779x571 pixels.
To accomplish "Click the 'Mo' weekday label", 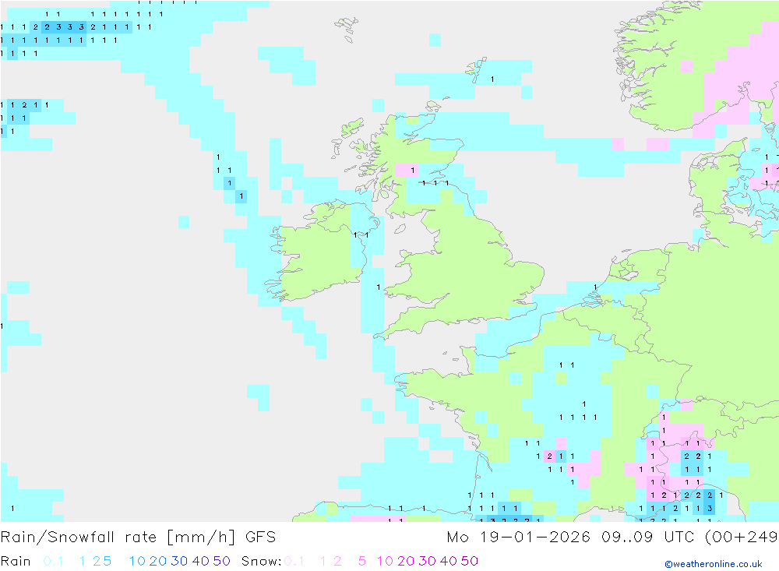I will tap(457, 538).
